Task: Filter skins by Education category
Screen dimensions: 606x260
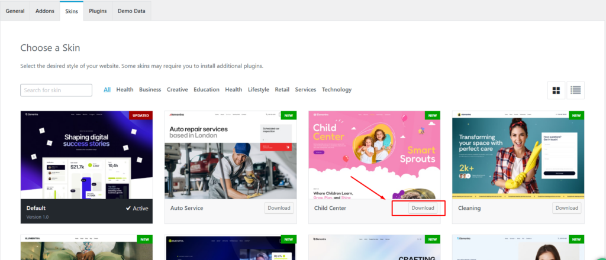Action: 207,89
